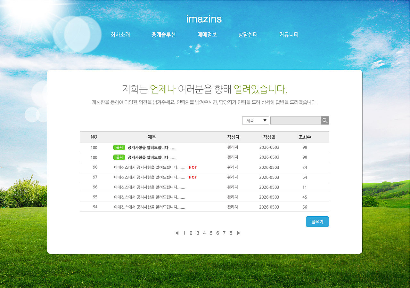Open the 제목 search filter dropdown
410x288 pixels.
pyautogui.click(x=255, y=120)
